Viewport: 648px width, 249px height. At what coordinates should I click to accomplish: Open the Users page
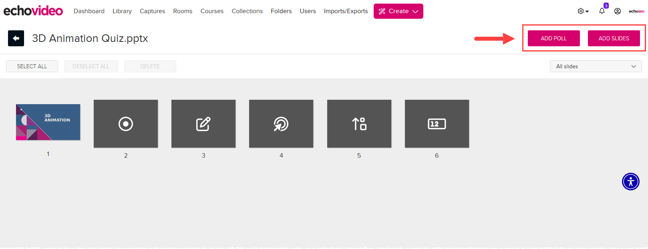(308, 11)
